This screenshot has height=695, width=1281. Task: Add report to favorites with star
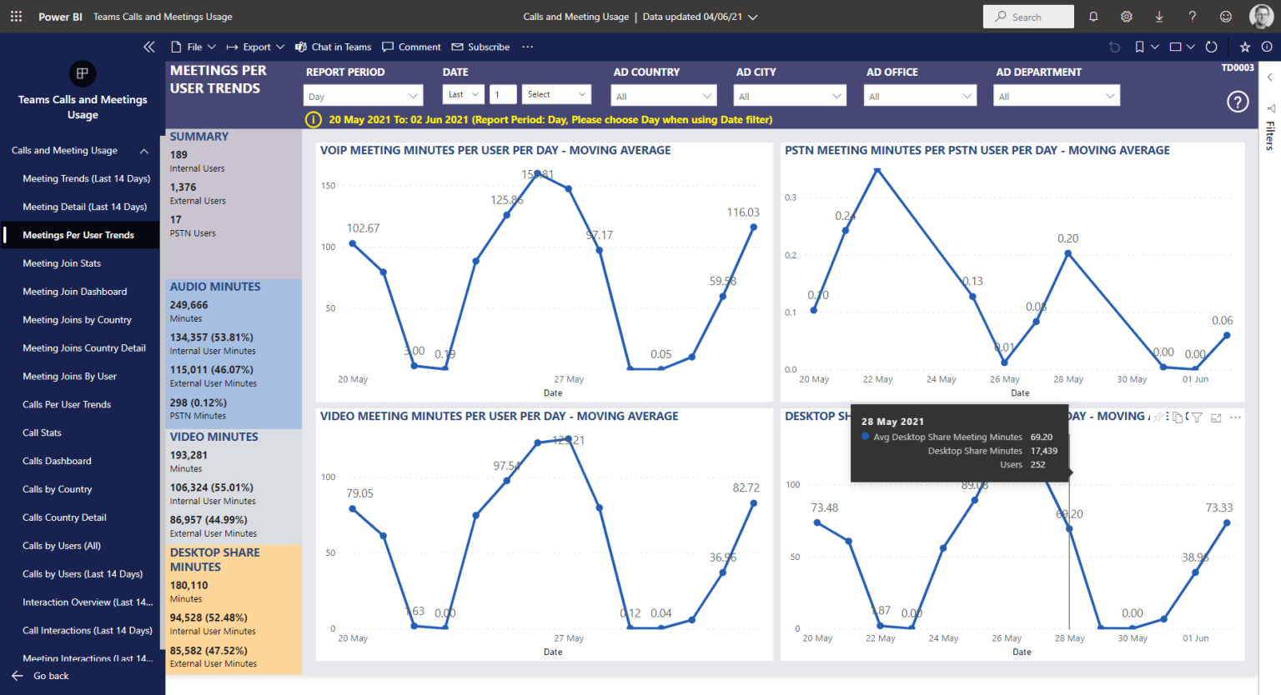coord(1245,47)
